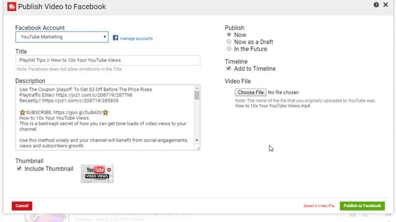396x222 pixels.
Task: Click the Description scrollbar up arrow
Action: coord(197,88)
